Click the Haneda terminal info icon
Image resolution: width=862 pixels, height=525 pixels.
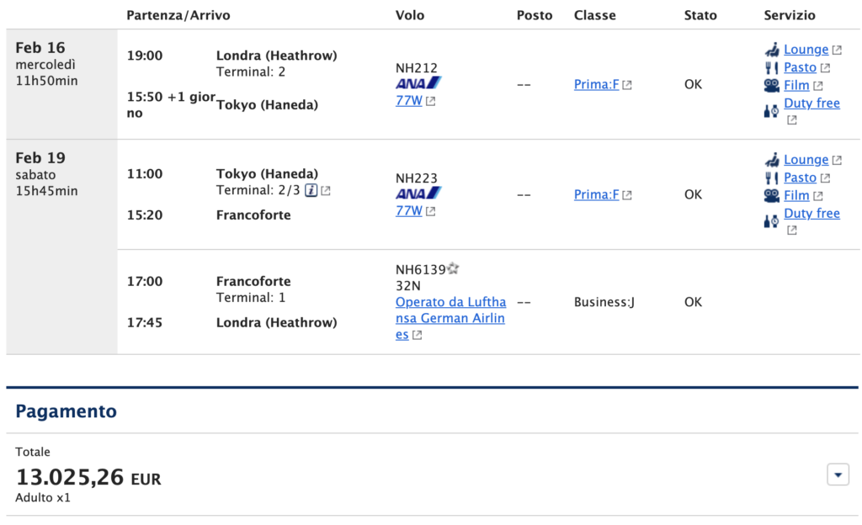point(311,190)
